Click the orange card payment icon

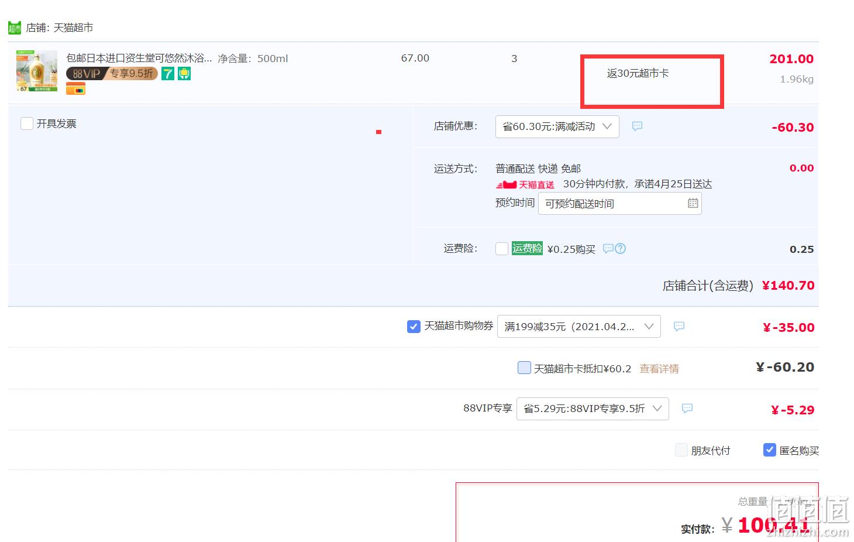click(75, 89)
